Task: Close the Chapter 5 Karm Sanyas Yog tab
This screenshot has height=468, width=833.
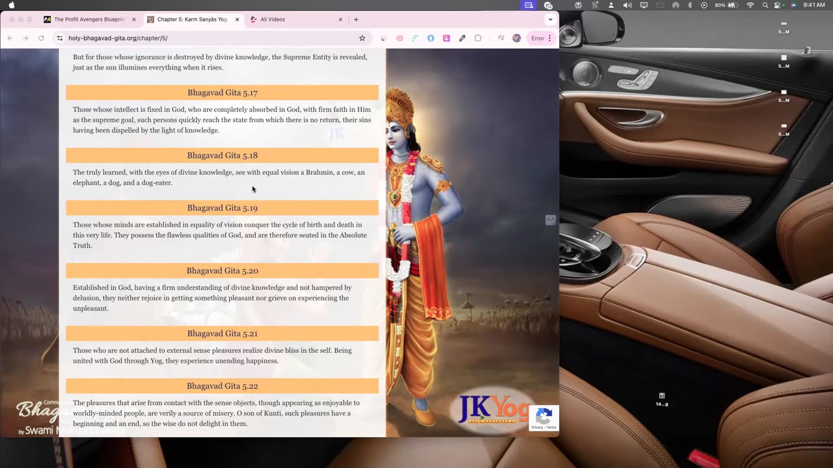Action: point(237,19)
